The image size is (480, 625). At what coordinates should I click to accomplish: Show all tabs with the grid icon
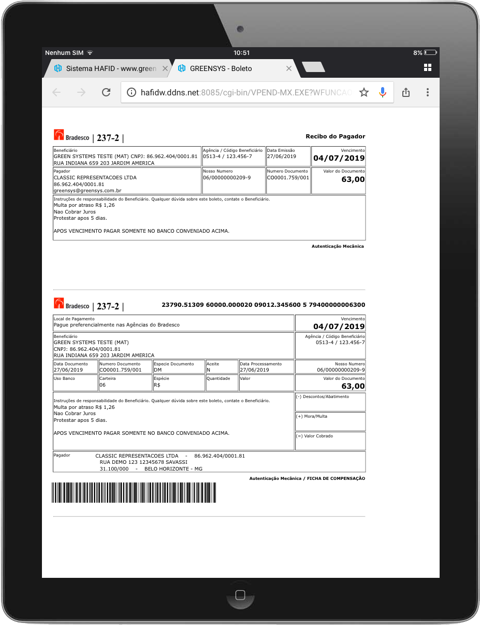(428, 67)
